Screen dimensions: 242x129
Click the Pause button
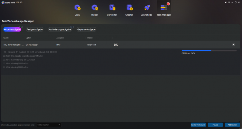coord(215,125)
